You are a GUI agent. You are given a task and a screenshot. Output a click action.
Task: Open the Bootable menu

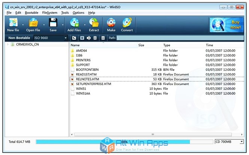click(x=31, y=13)
